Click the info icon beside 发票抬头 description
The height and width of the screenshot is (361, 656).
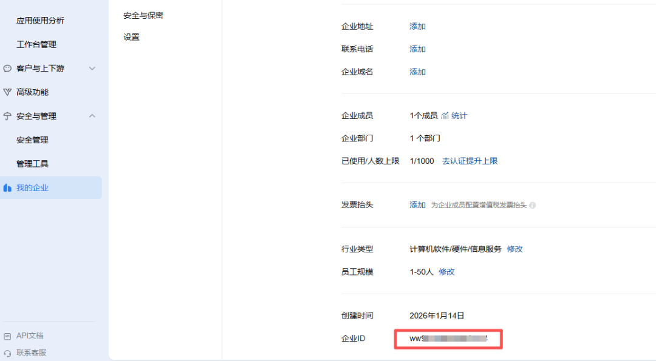[x=533, y=205]
